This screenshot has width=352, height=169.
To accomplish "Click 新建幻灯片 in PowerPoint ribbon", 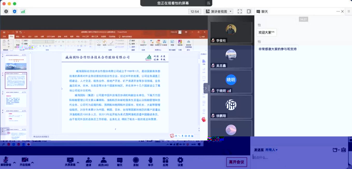I will point(18,43).
